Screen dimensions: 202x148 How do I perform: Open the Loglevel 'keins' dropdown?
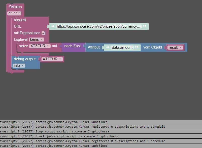[x=36, y=39]
